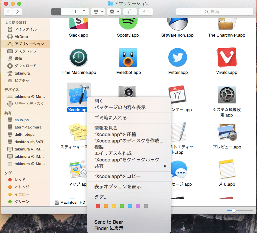257x233 pixels.
Task: Open the Slack.app icon
Action: [x=79, y=24]
